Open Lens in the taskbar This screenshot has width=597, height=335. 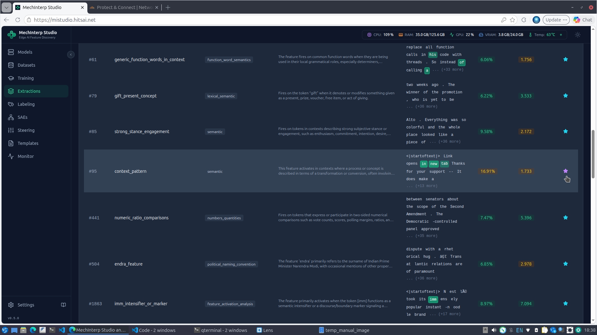coord(265,330)
